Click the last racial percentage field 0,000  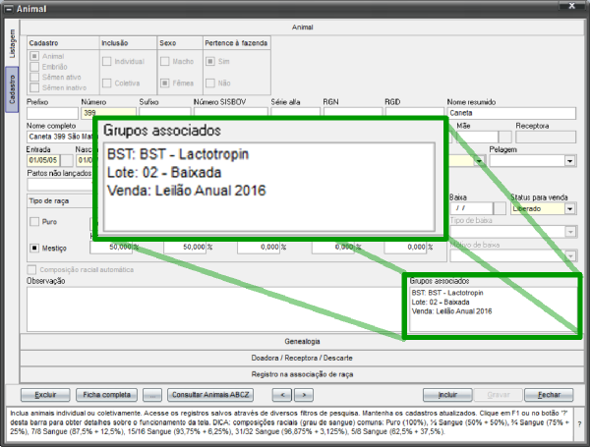click(x=405, y=247)
